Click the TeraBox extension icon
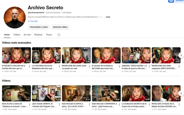The image size is (184, 115). 171,1
